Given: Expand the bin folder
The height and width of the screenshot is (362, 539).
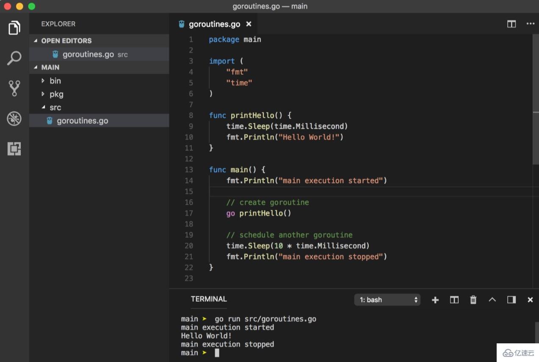Looking at the screenshot, I should (55, 81).
